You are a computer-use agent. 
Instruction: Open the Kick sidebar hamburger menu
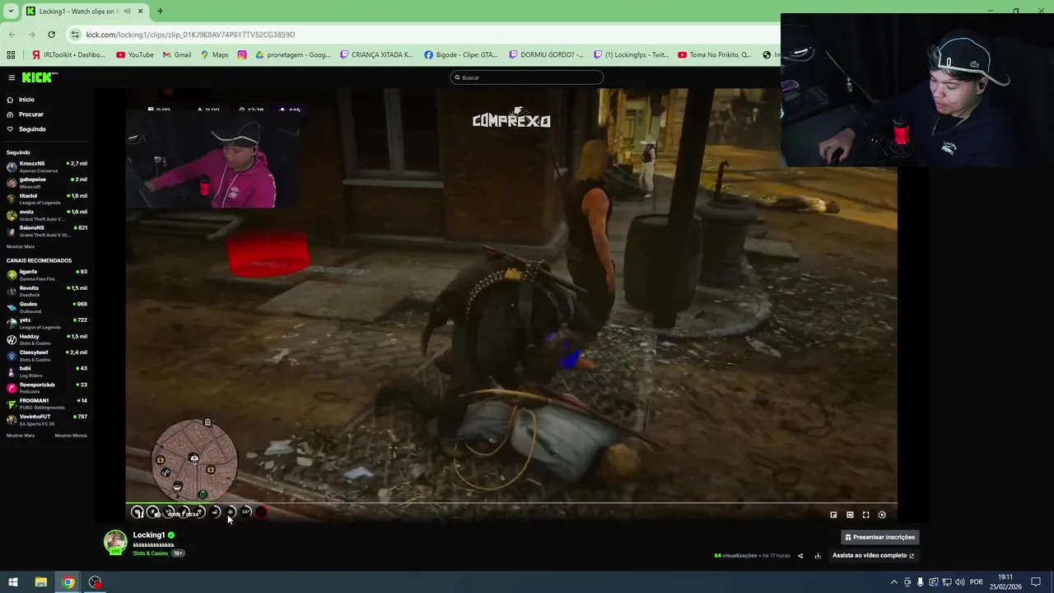[x=12, y=77]
